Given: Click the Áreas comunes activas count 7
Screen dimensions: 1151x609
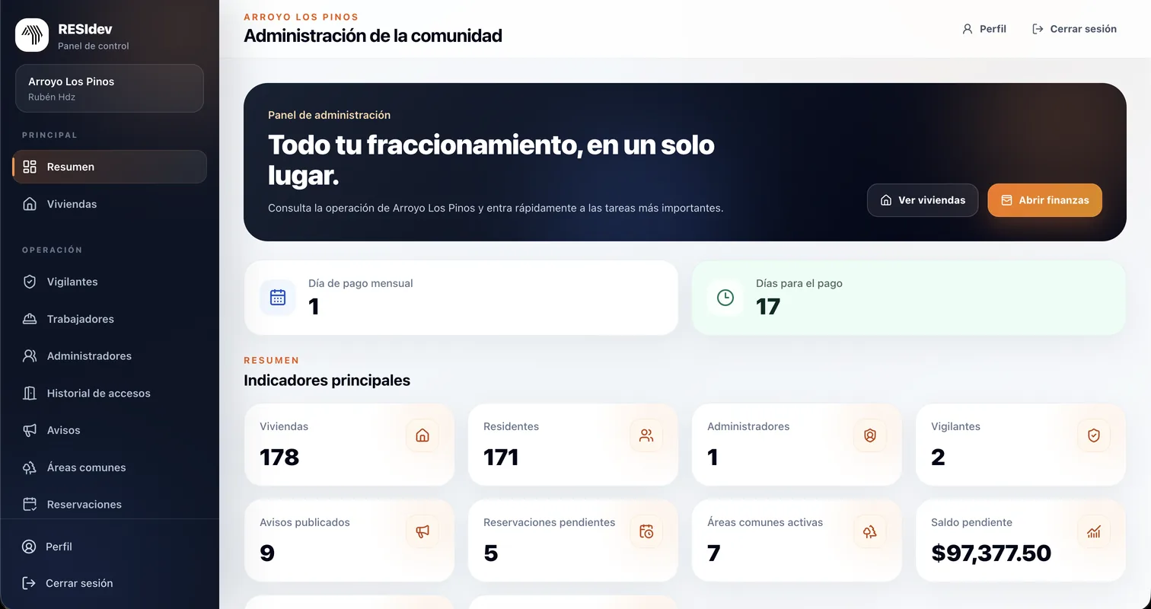Looking at the screenshot, I should pyautogui.click(x=713, y=553).
